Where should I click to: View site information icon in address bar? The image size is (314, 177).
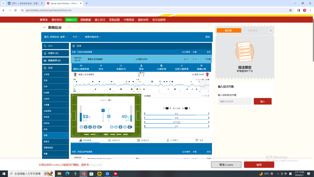click(x=22, y=10)
